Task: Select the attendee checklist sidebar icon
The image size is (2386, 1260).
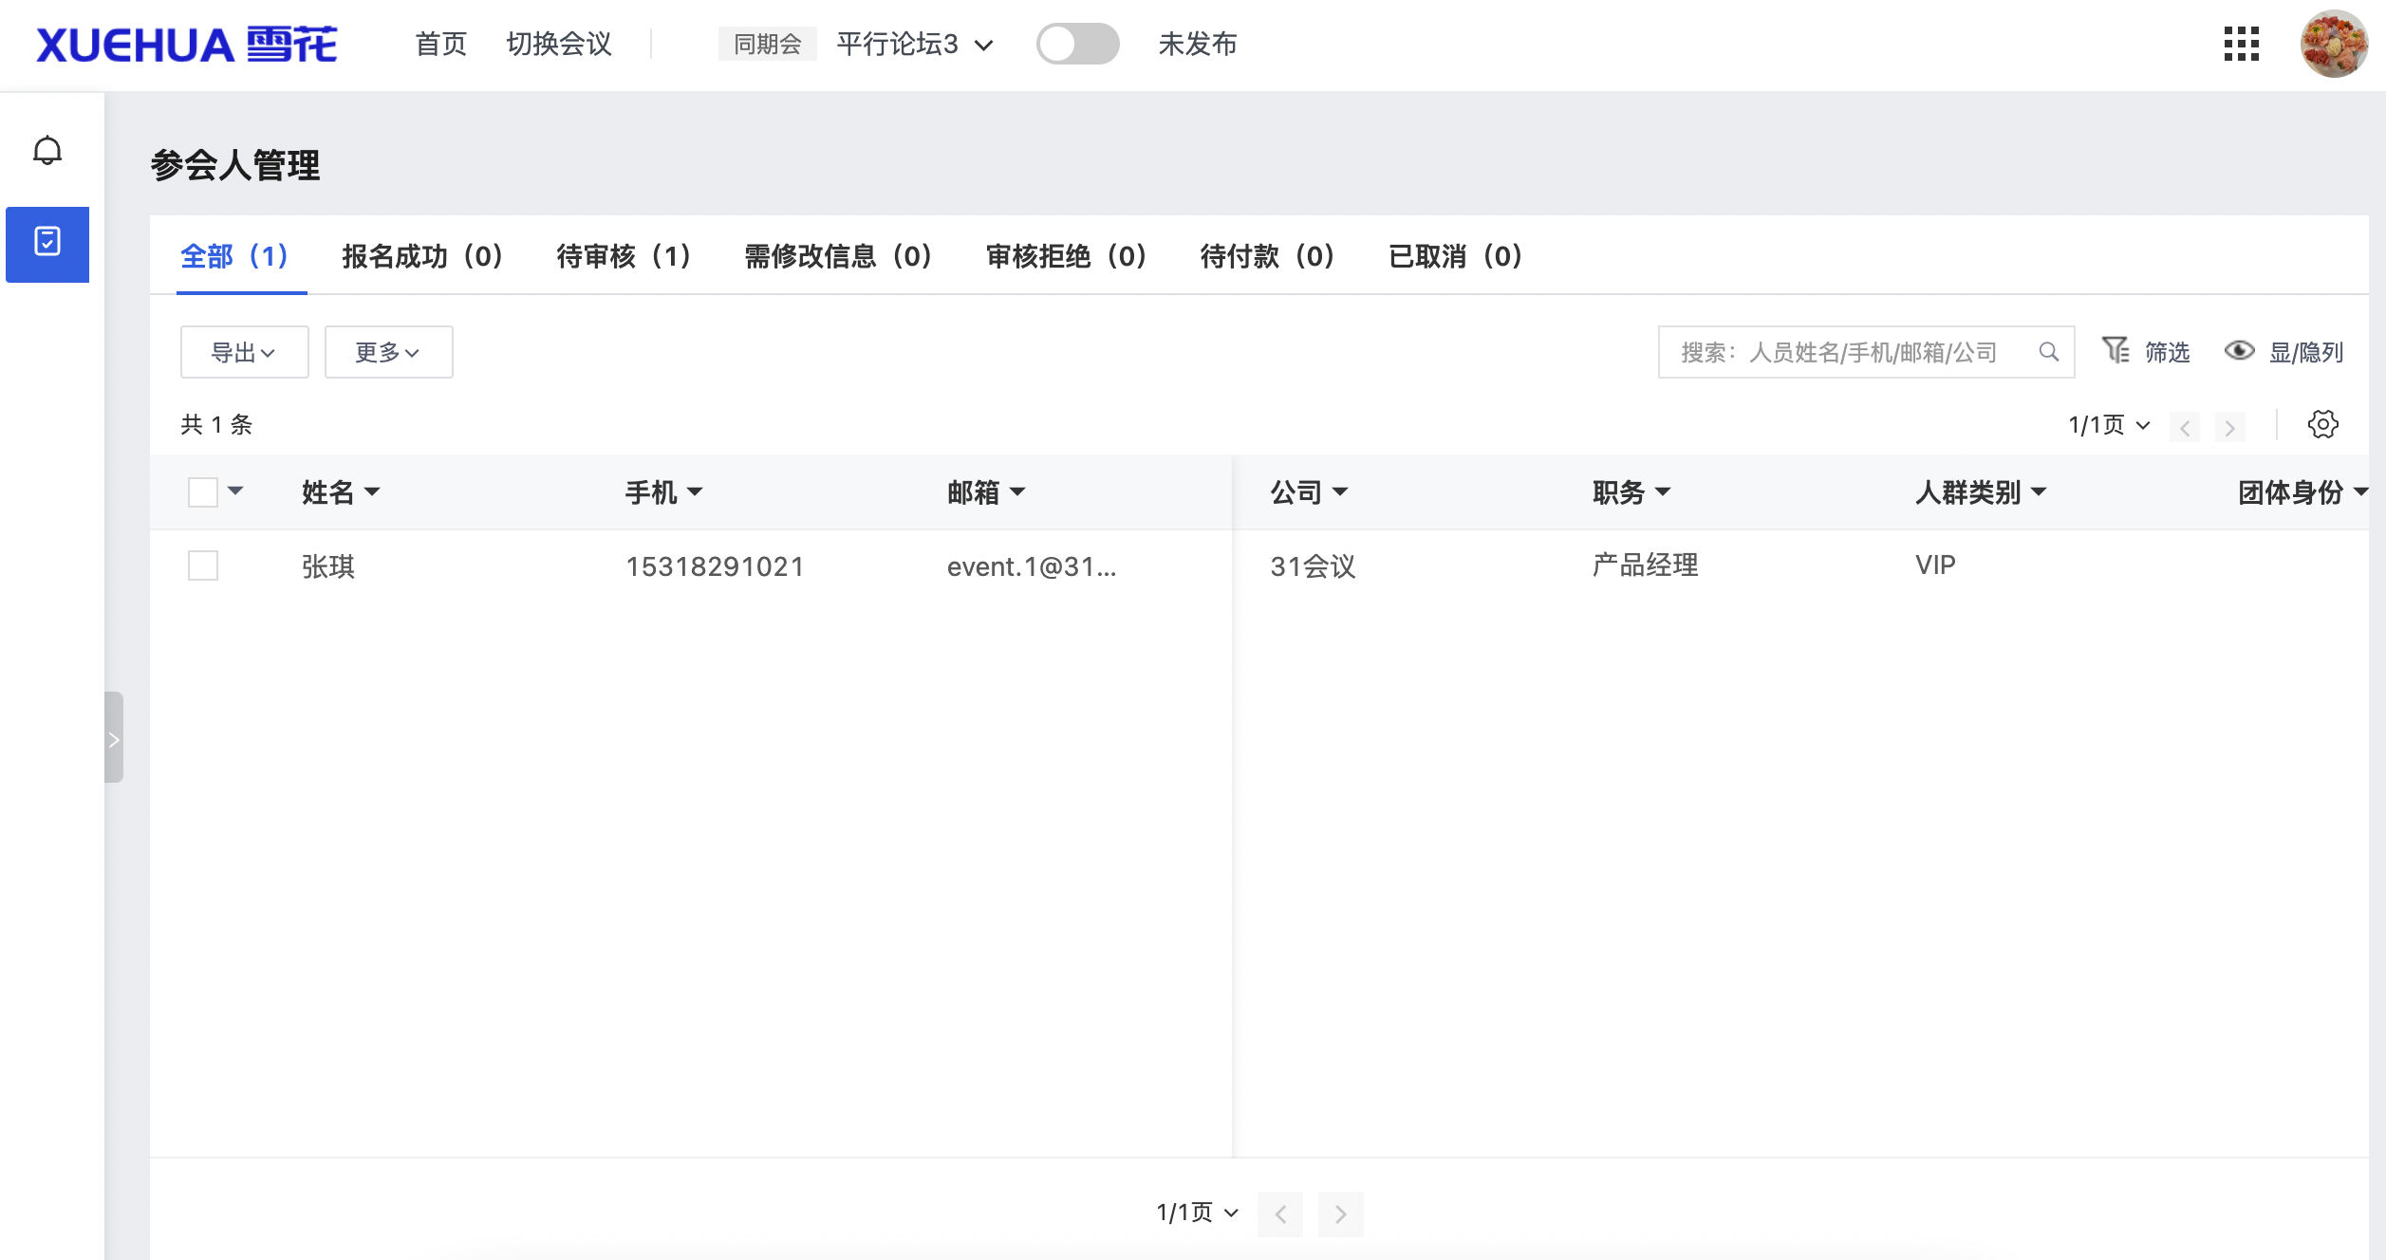Action: tap(47, 244)
